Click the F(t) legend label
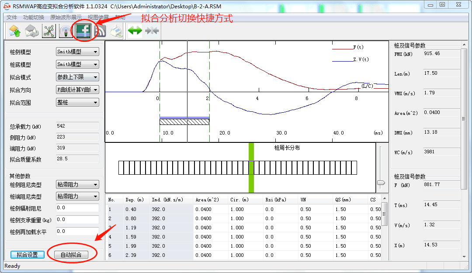This screenshot has height=273, width=472. click(358, 47)
